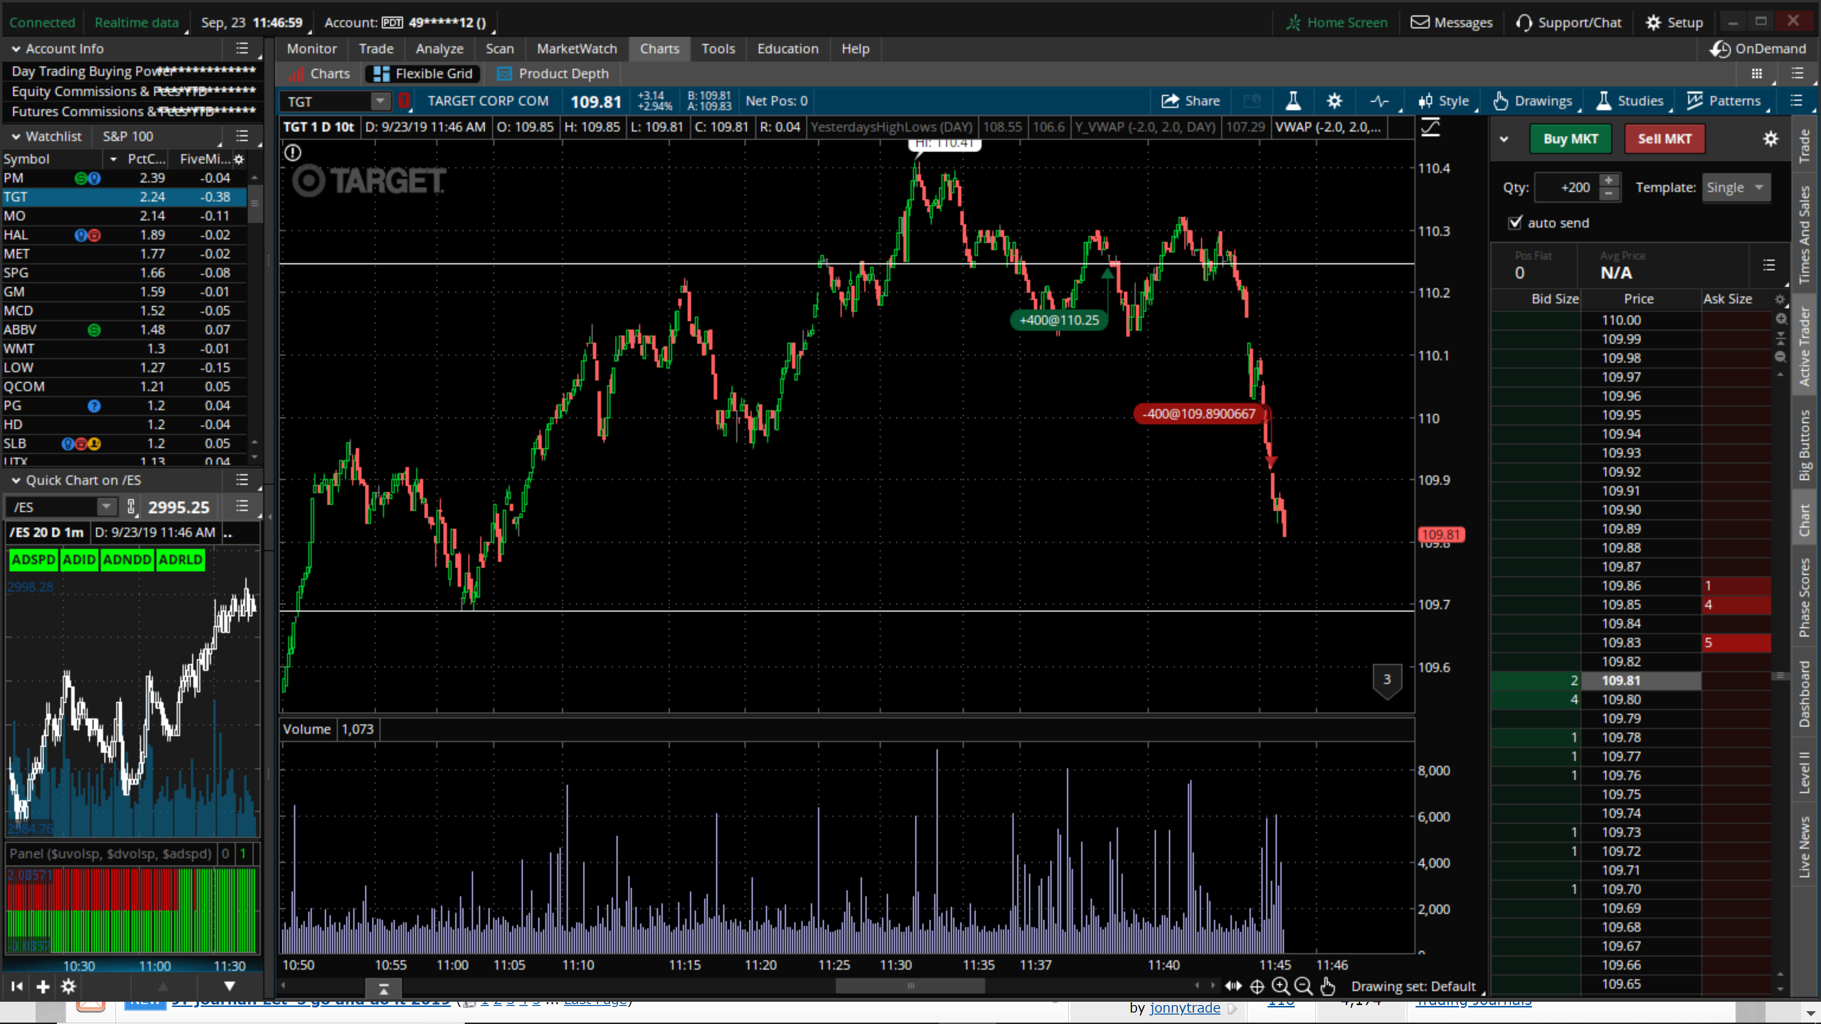Go to Home Screen

tap(1337, 23)
